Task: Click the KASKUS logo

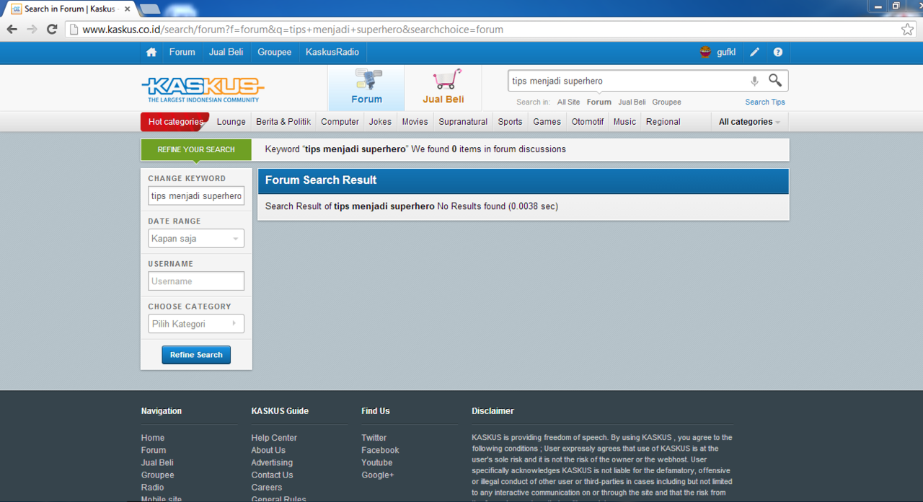Action: pos(203,89)
